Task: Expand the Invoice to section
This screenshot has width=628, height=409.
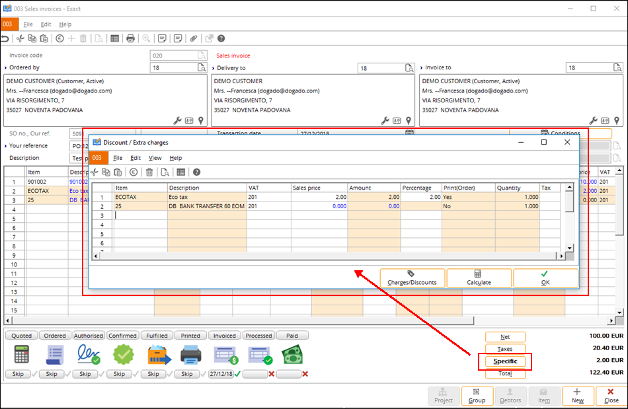Action: pyautogui.click(x=421, y=67)
